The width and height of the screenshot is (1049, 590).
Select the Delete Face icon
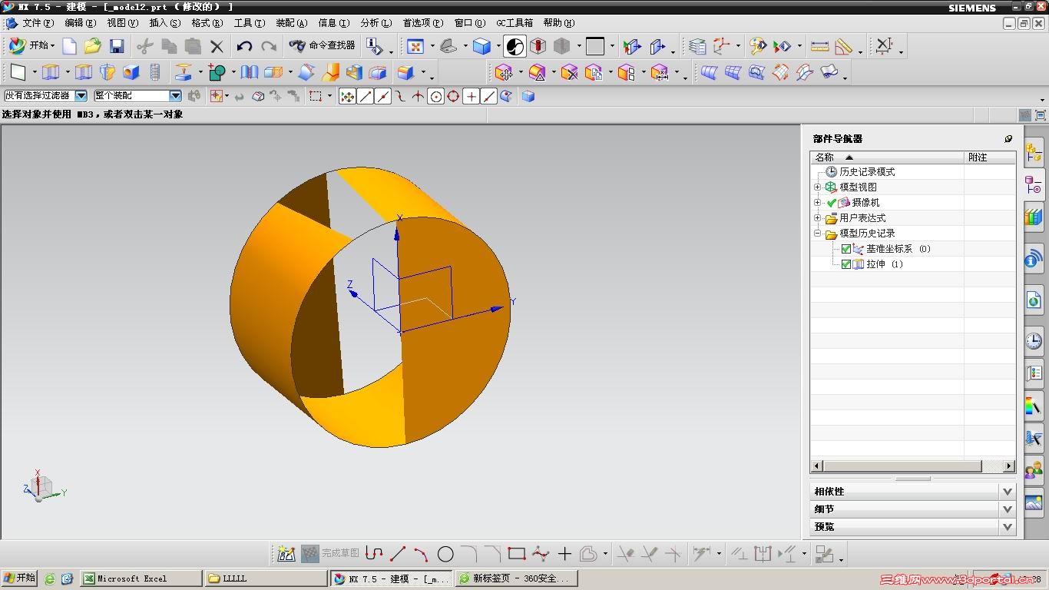coord(569,72)
